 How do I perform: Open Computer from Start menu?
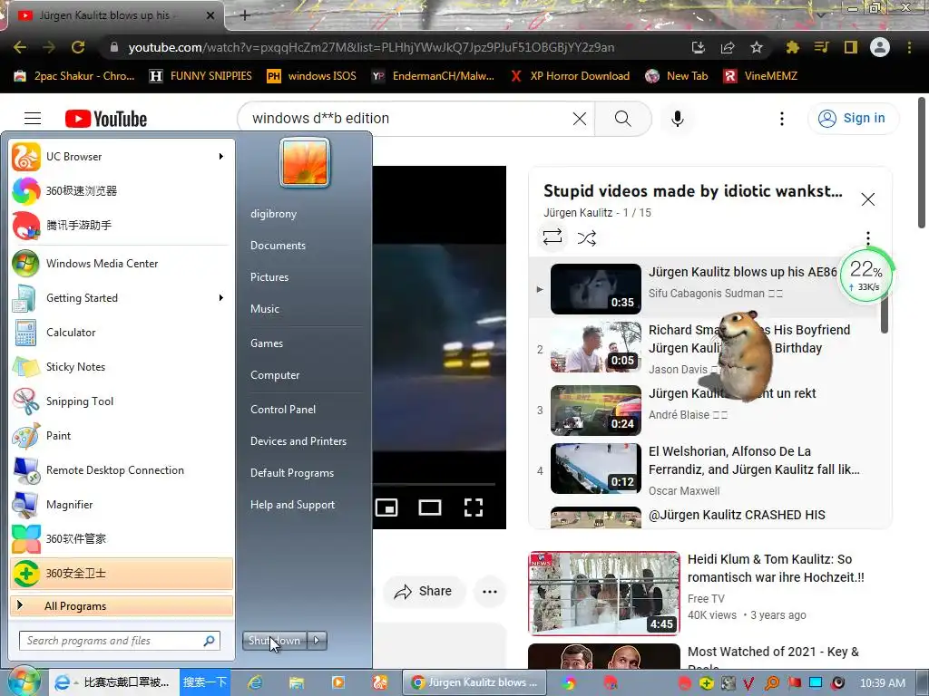pyautogui.click(x=275, y=375)
